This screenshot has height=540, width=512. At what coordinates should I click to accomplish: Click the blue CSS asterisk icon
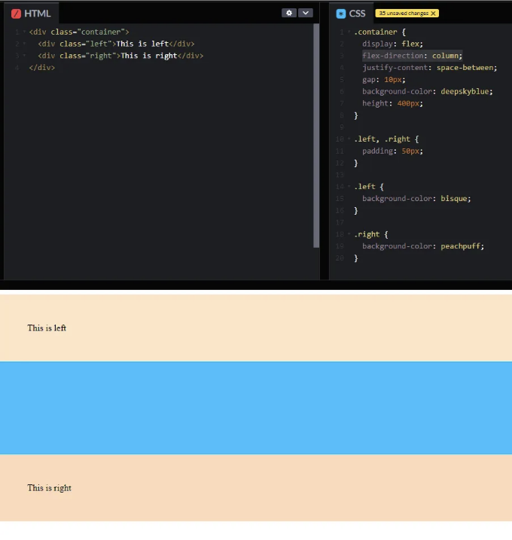pos(341,14)
